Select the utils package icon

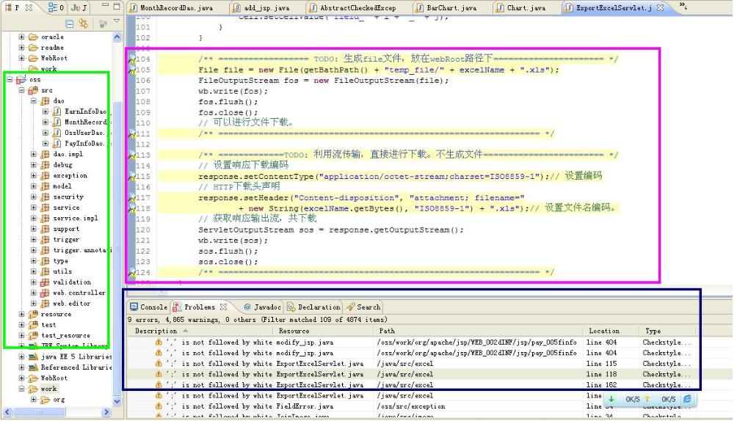pos(45,271)
